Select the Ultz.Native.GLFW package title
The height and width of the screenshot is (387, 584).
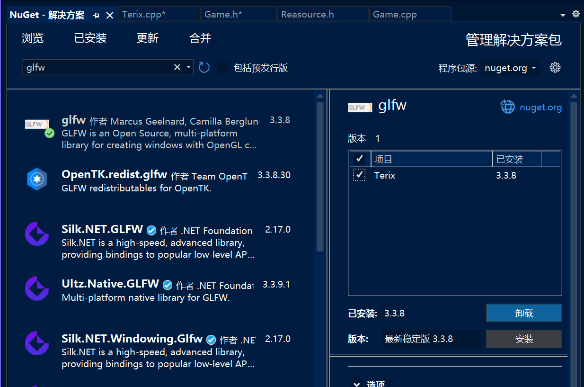[110, 284]
